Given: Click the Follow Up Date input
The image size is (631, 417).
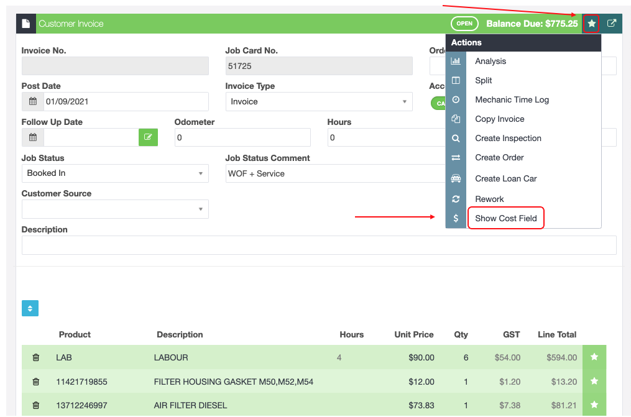Looking at the screenshot, I should tap(91, 137).
